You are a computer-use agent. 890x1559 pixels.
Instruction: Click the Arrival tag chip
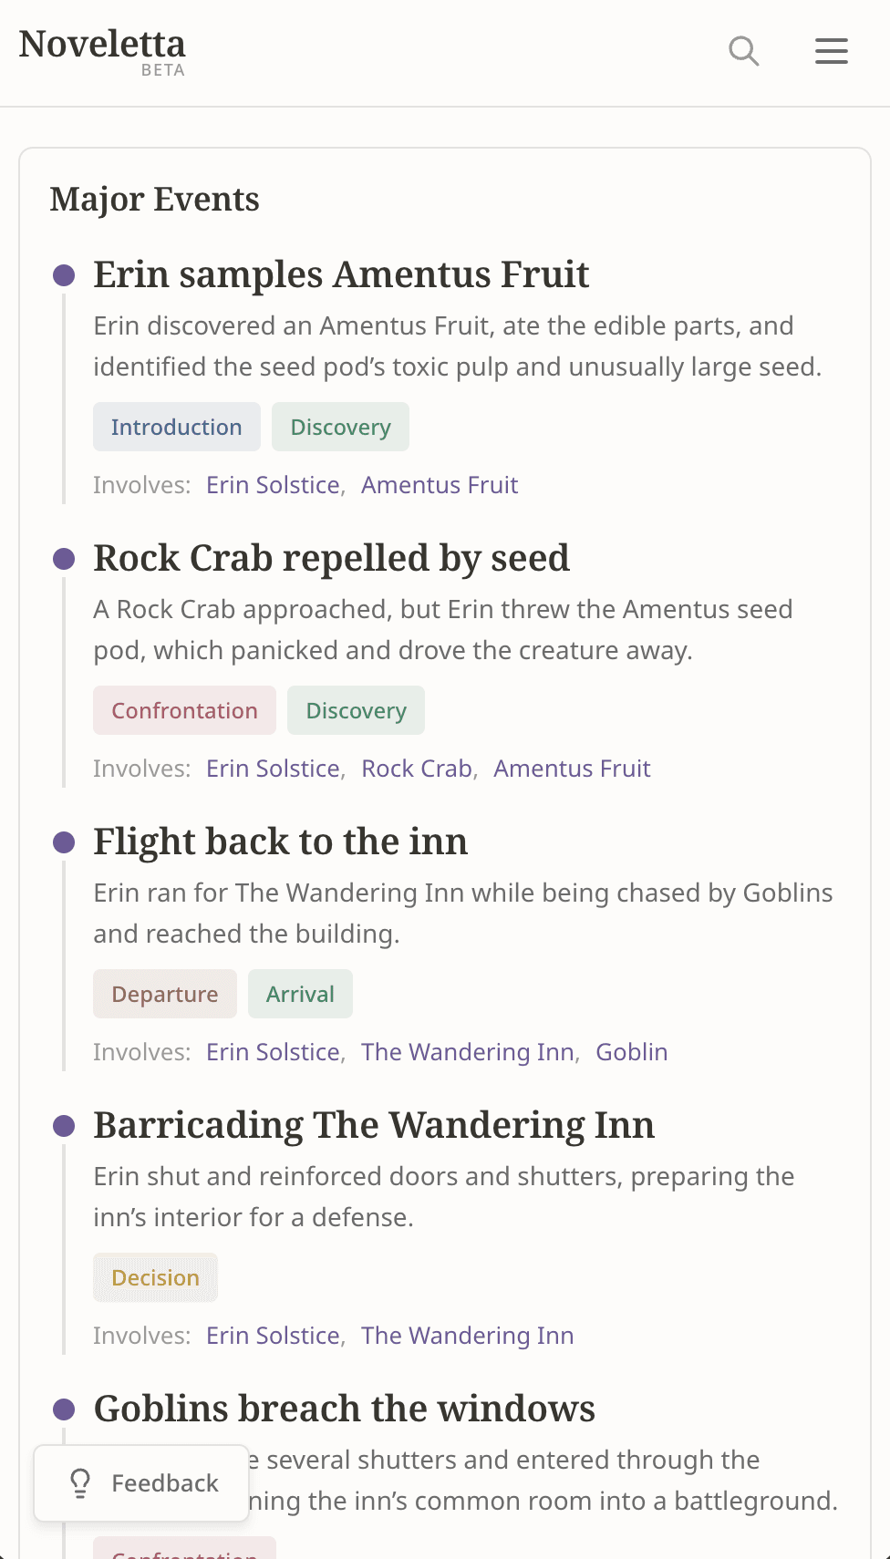coord(300,994)
